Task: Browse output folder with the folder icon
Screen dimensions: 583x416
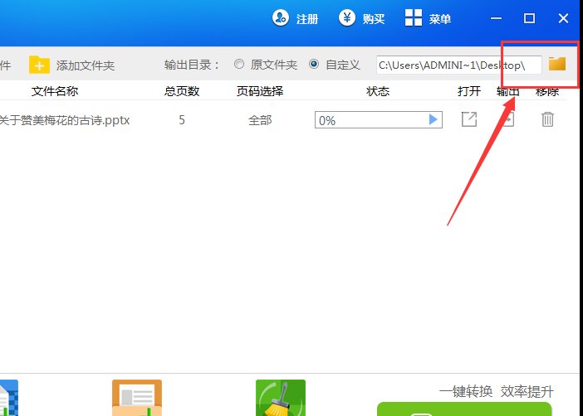Action: (x=557, y=64)
